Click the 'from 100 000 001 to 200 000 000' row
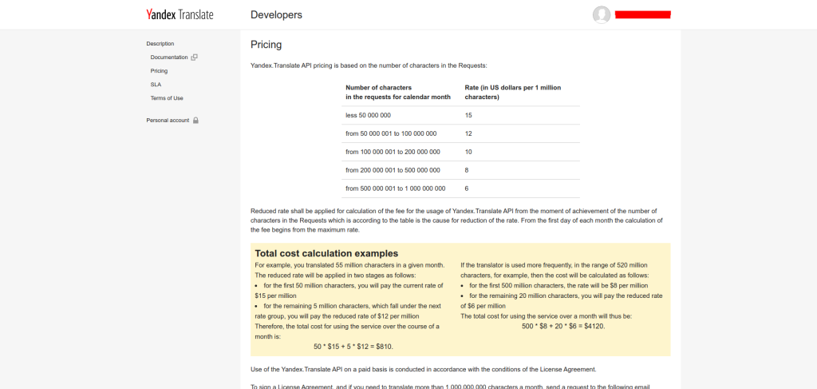 click(460, 152)
